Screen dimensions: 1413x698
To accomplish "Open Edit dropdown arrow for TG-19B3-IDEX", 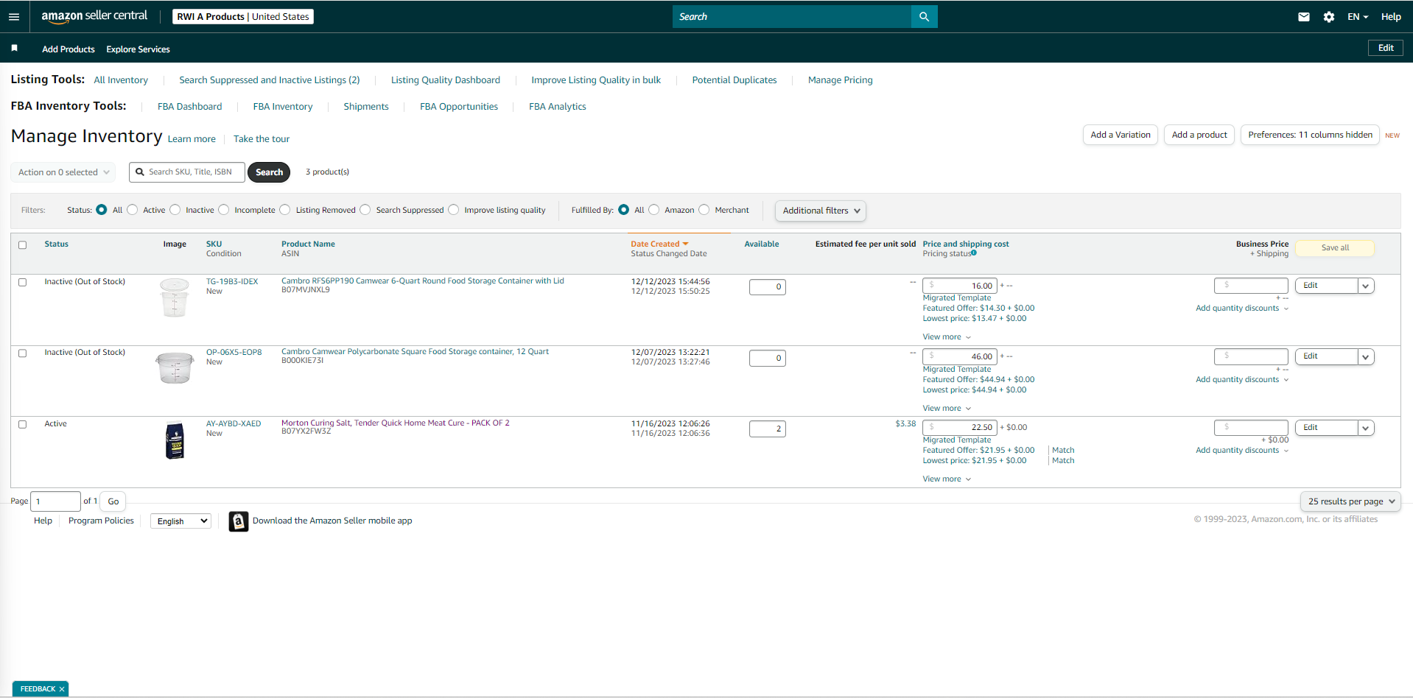I will coord(1366,286).
